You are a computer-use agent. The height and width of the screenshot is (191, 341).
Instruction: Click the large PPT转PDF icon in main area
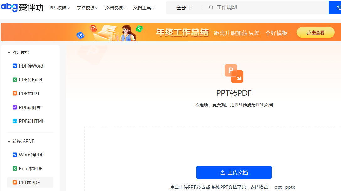[234, 73]
